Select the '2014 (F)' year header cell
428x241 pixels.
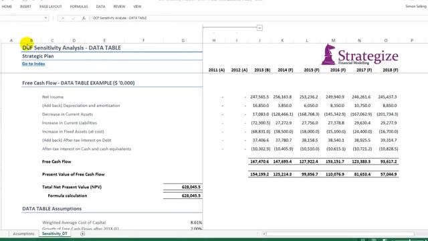point(286,70)
